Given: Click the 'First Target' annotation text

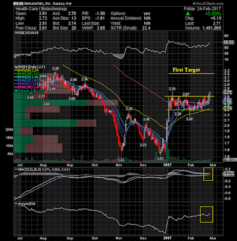Looking at the screenshot, I should [x=186, y=70].
